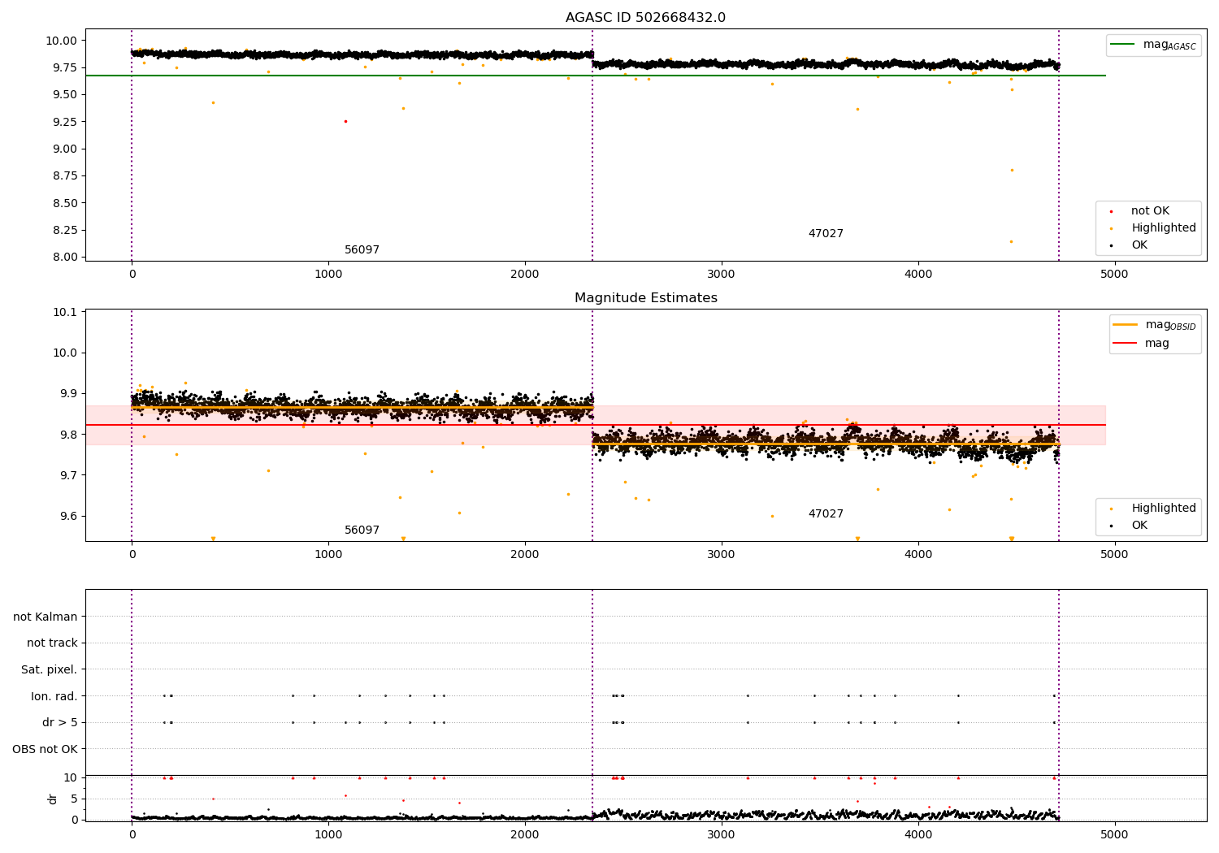
Task: Click the lowest orange point near 8.15 in top plot
Action: pos(1011,241)
